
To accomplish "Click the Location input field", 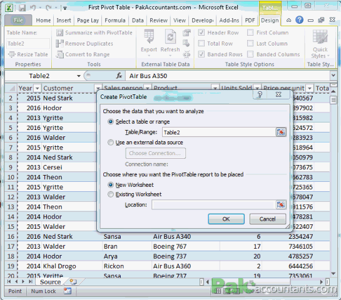I will click(x=213, y=204).
